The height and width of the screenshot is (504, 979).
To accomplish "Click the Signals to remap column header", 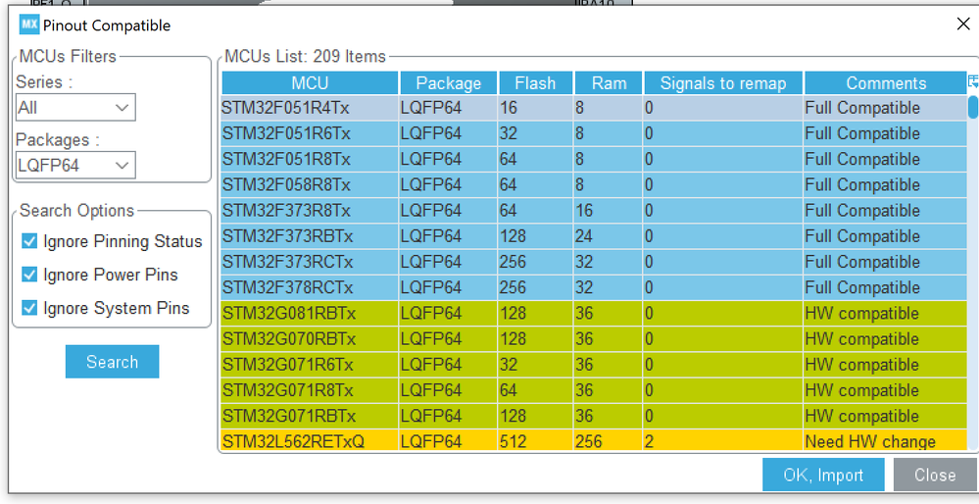I will click(723, 83).
